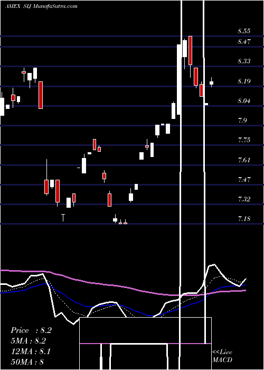Click the last white candle near 8.19
Viewport: 264px width, 370px height.
coord(211,82)
